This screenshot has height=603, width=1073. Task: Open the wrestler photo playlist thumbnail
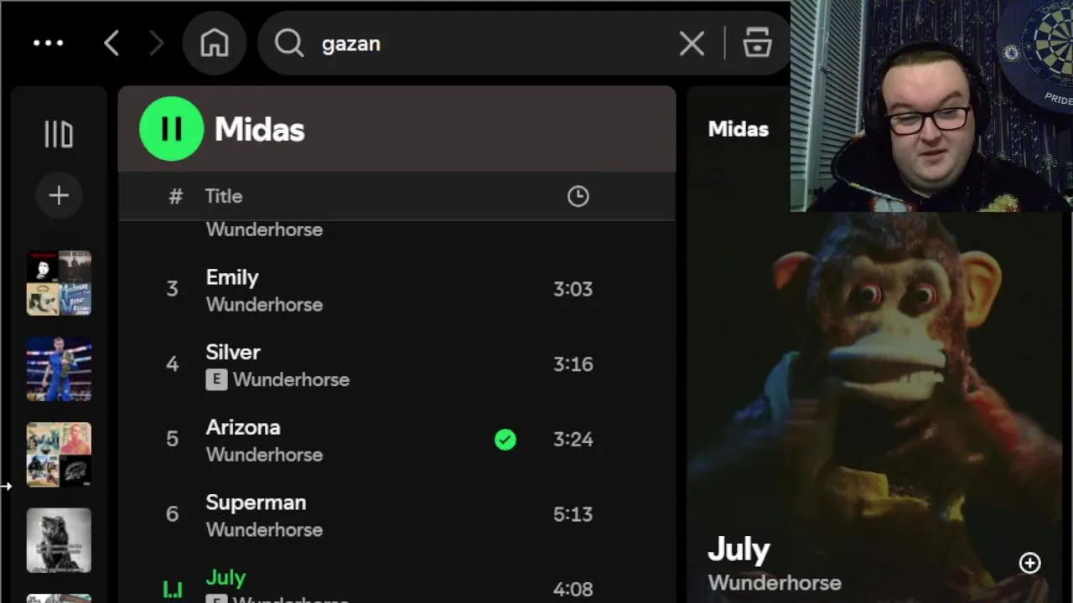[59, 369]
